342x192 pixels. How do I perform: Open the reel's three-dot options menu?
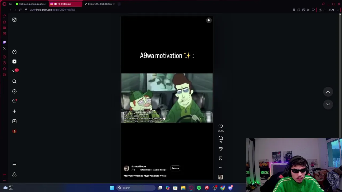point(221,168)
